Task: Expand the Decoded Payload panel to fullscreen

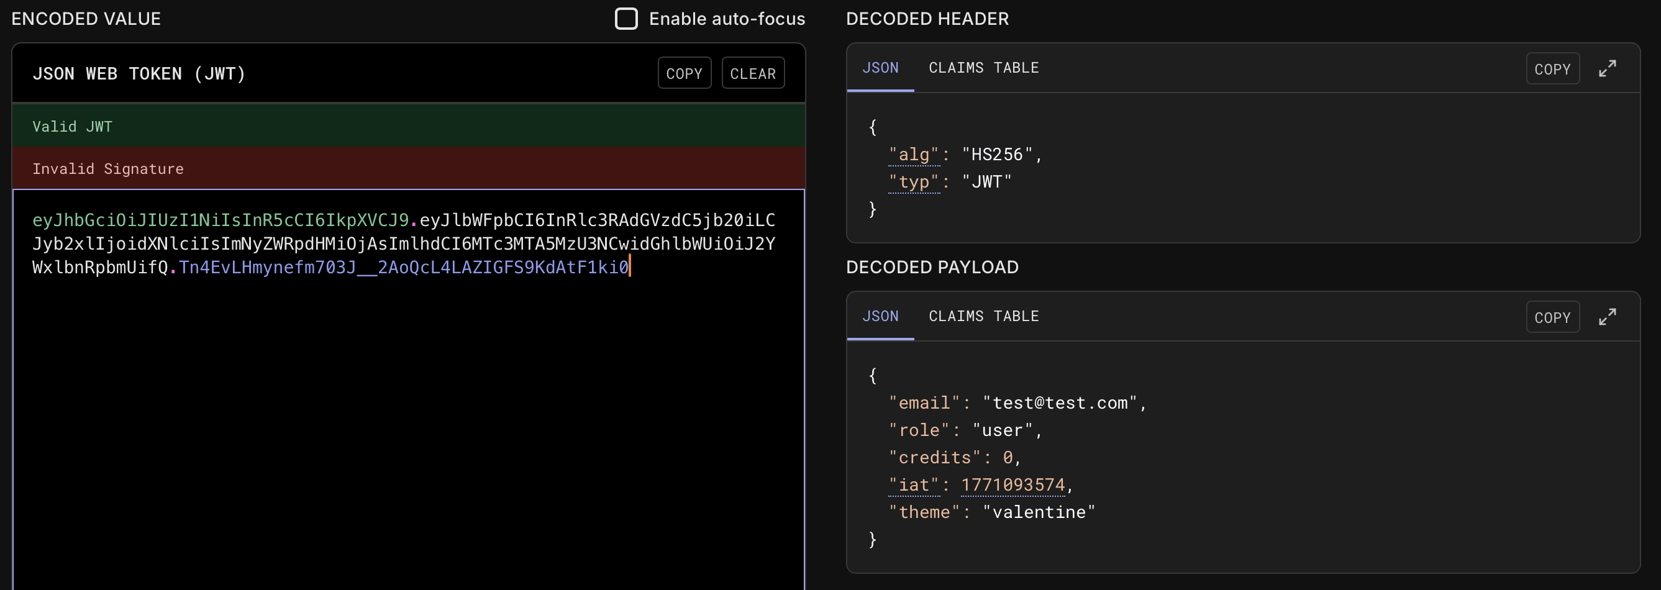Action: click(1607, 317)
